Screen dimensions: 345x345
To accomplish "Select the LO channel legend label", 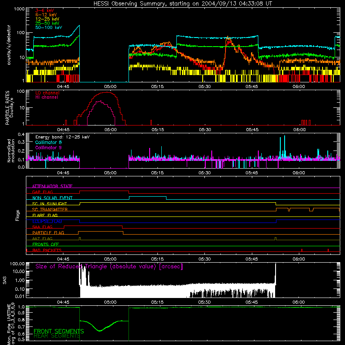I will [x=47, y=93].
